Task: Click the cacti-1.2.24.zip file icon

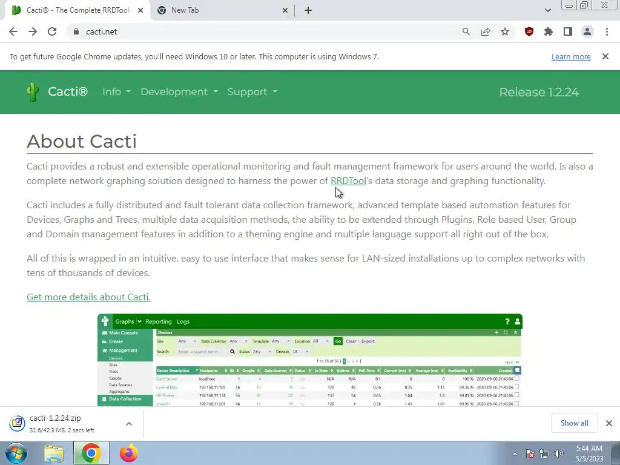Action: (18, 423)
